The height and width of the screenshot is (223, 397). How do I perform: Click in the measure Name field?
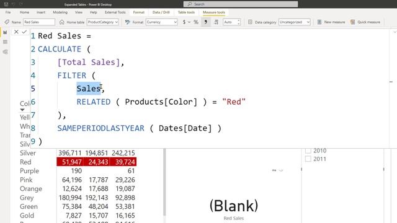coord(39,22)
